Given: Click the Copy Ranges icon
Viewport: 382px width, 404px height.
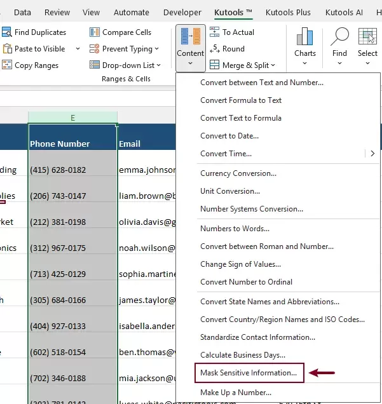Looking at the screenshot, I should point(7,65).
